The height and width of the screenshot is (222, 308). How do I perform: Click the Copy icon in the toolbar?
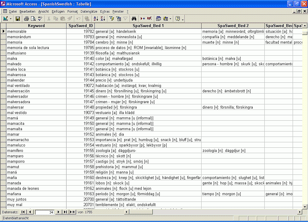[56, 19]
